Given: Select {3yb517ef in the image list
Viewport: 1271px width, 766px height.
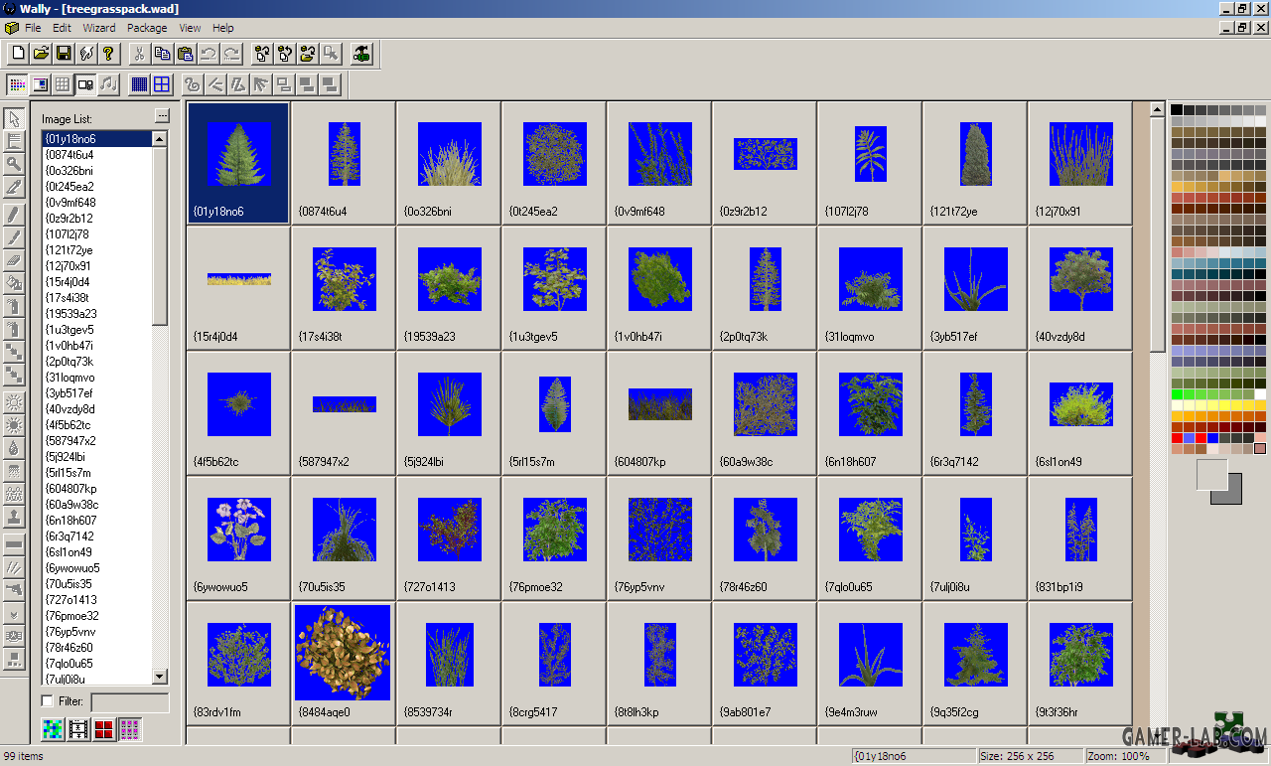Looking at the screenshot, I should 96,393.
